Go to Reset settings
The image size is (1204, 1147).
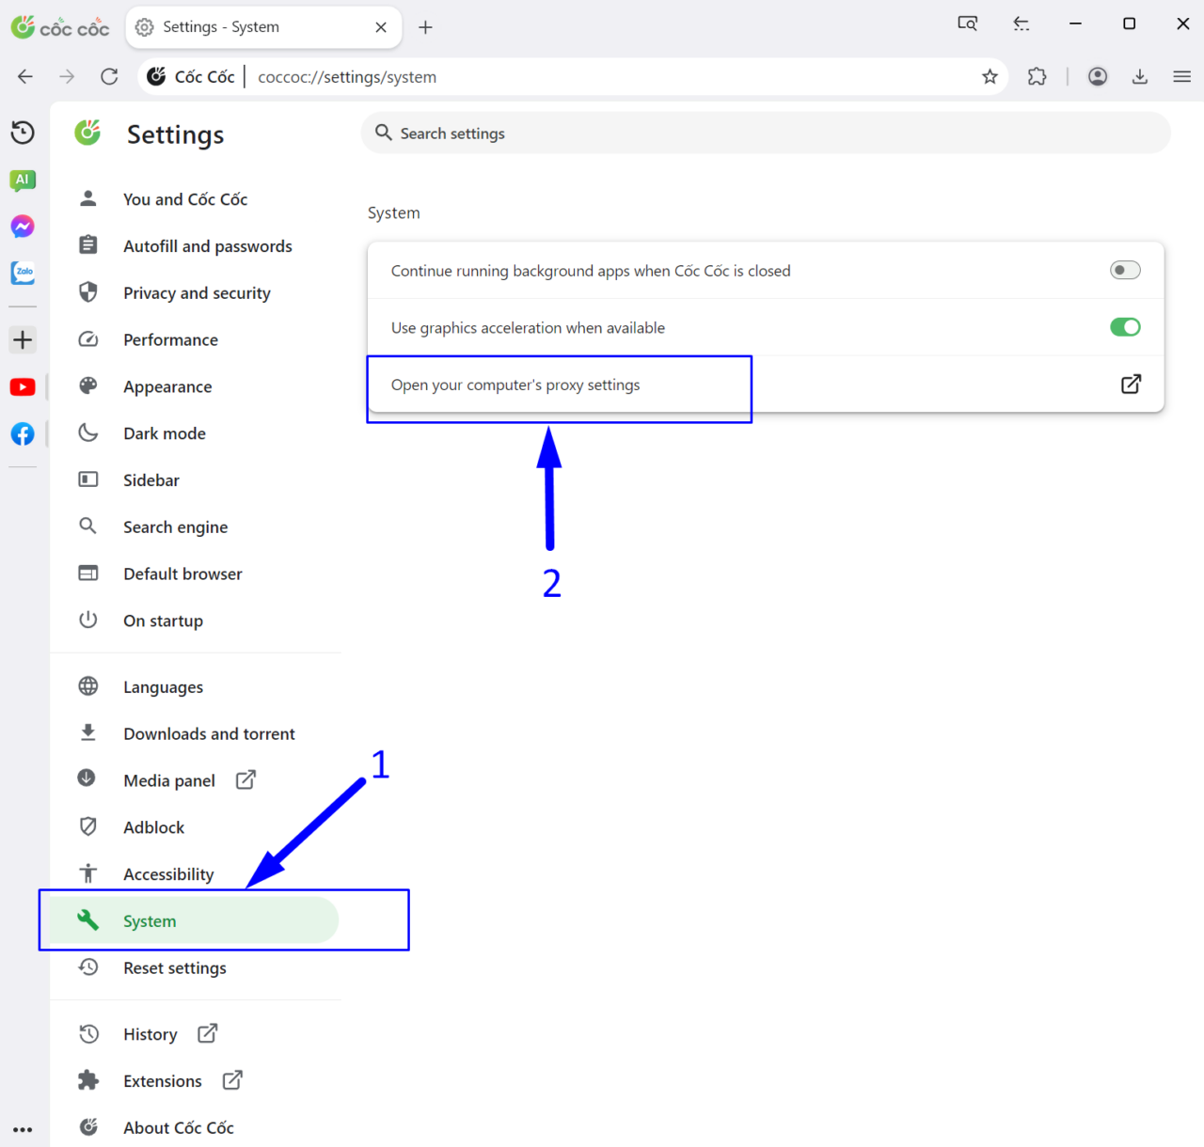pyautogui.click(x=175, y=967)
